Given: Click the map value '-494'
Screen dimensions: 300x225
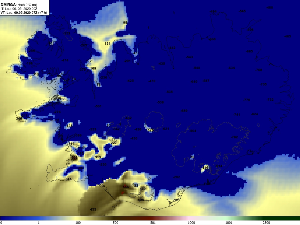Looking at the screenshot, I should click(x=213, y=11).
